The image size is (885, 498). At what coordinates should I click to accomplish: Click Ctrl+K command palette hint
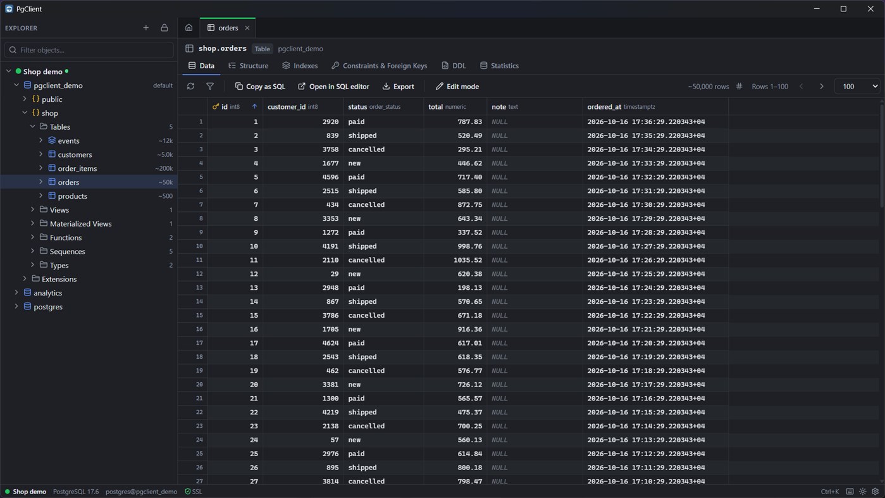pyautogui.click(x=829, y=492)
